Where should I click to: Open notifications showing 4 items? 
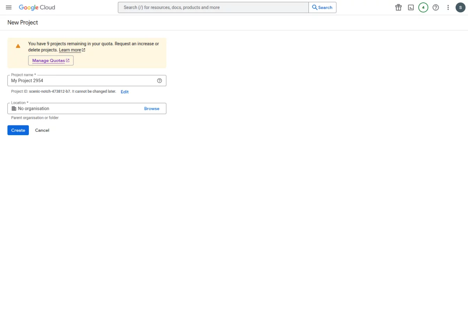tap(423, 7)
